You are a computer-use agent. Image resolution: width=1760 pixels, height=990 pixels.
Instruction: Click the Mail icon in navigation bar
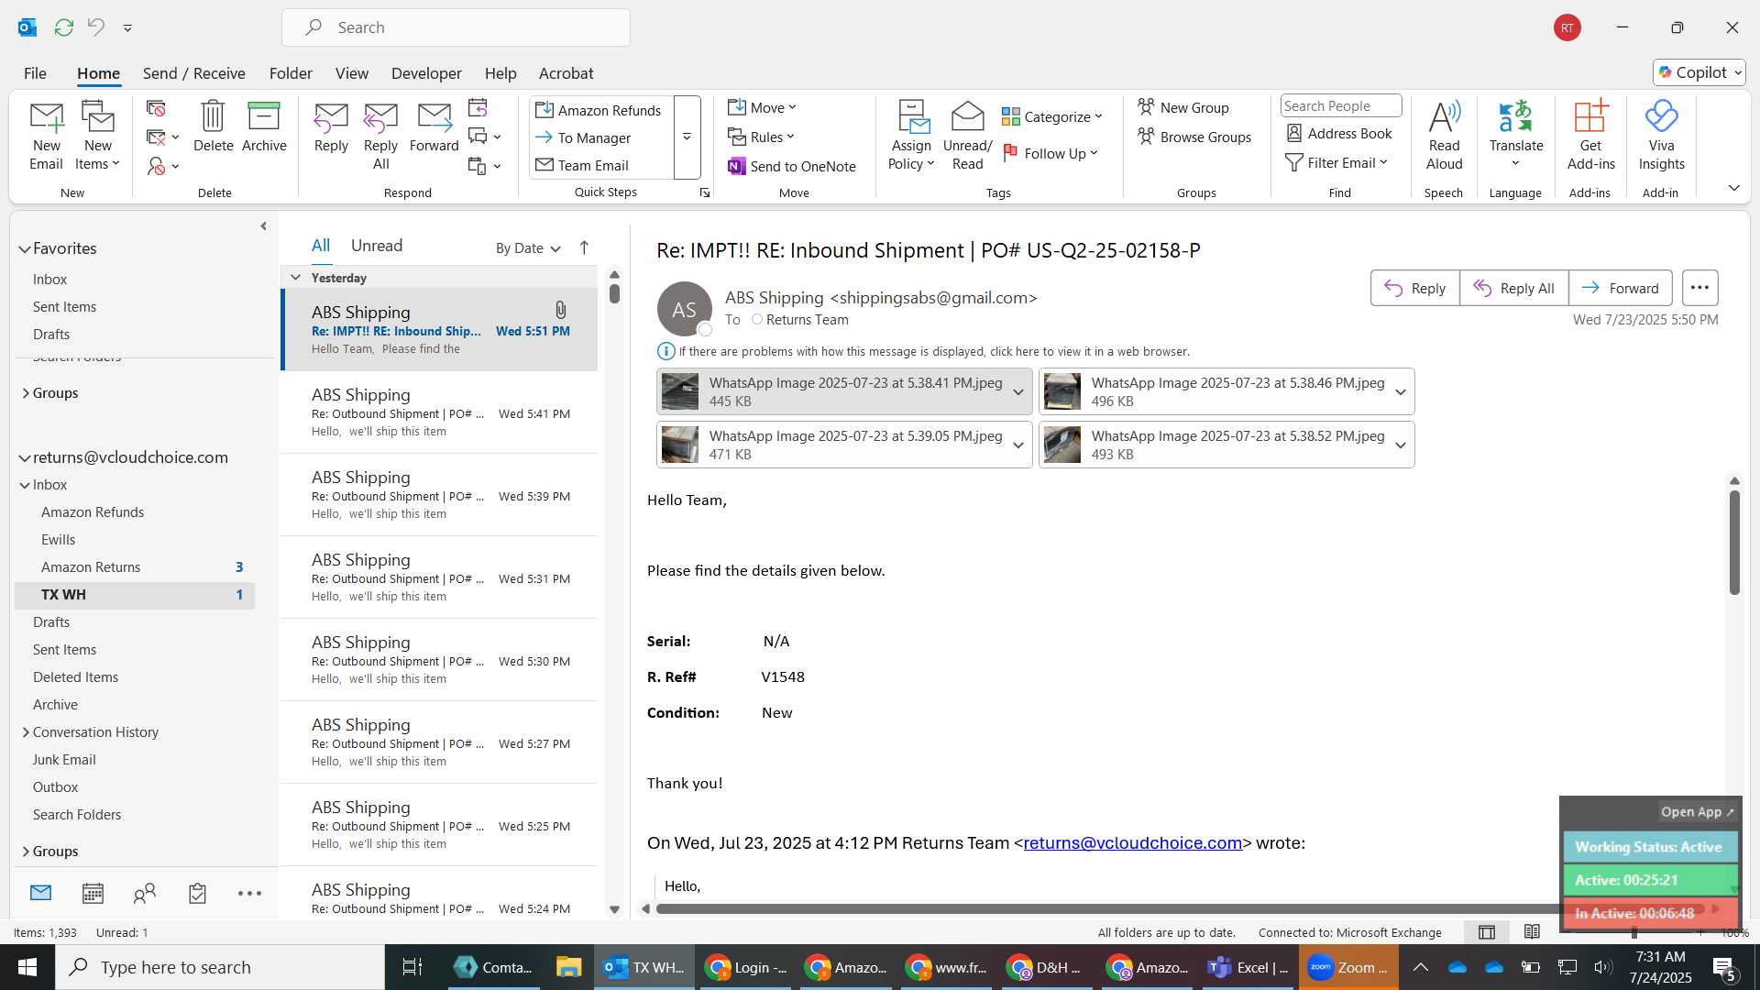pyautogui.click(x=40, y=893)
